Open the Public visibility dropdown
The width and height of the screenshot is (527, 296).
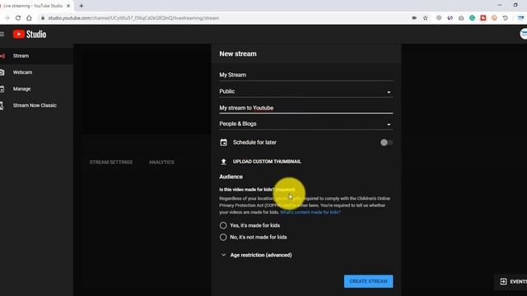(305, 91)
